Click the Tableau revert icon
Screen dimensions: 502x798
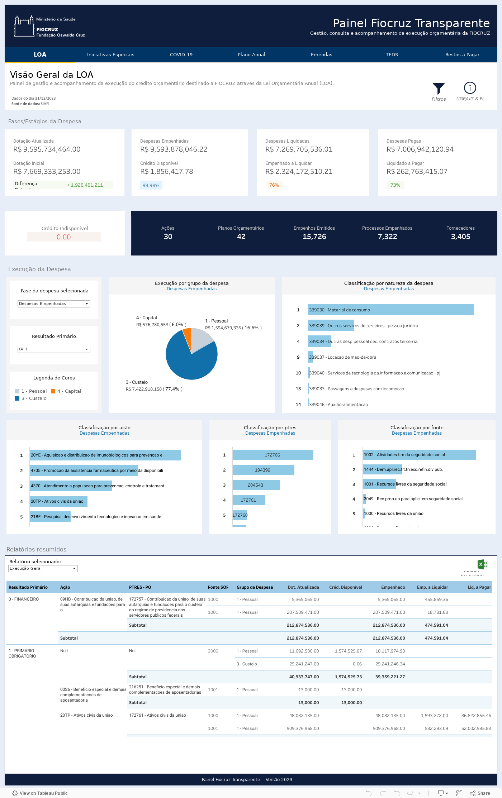[397, 793]
